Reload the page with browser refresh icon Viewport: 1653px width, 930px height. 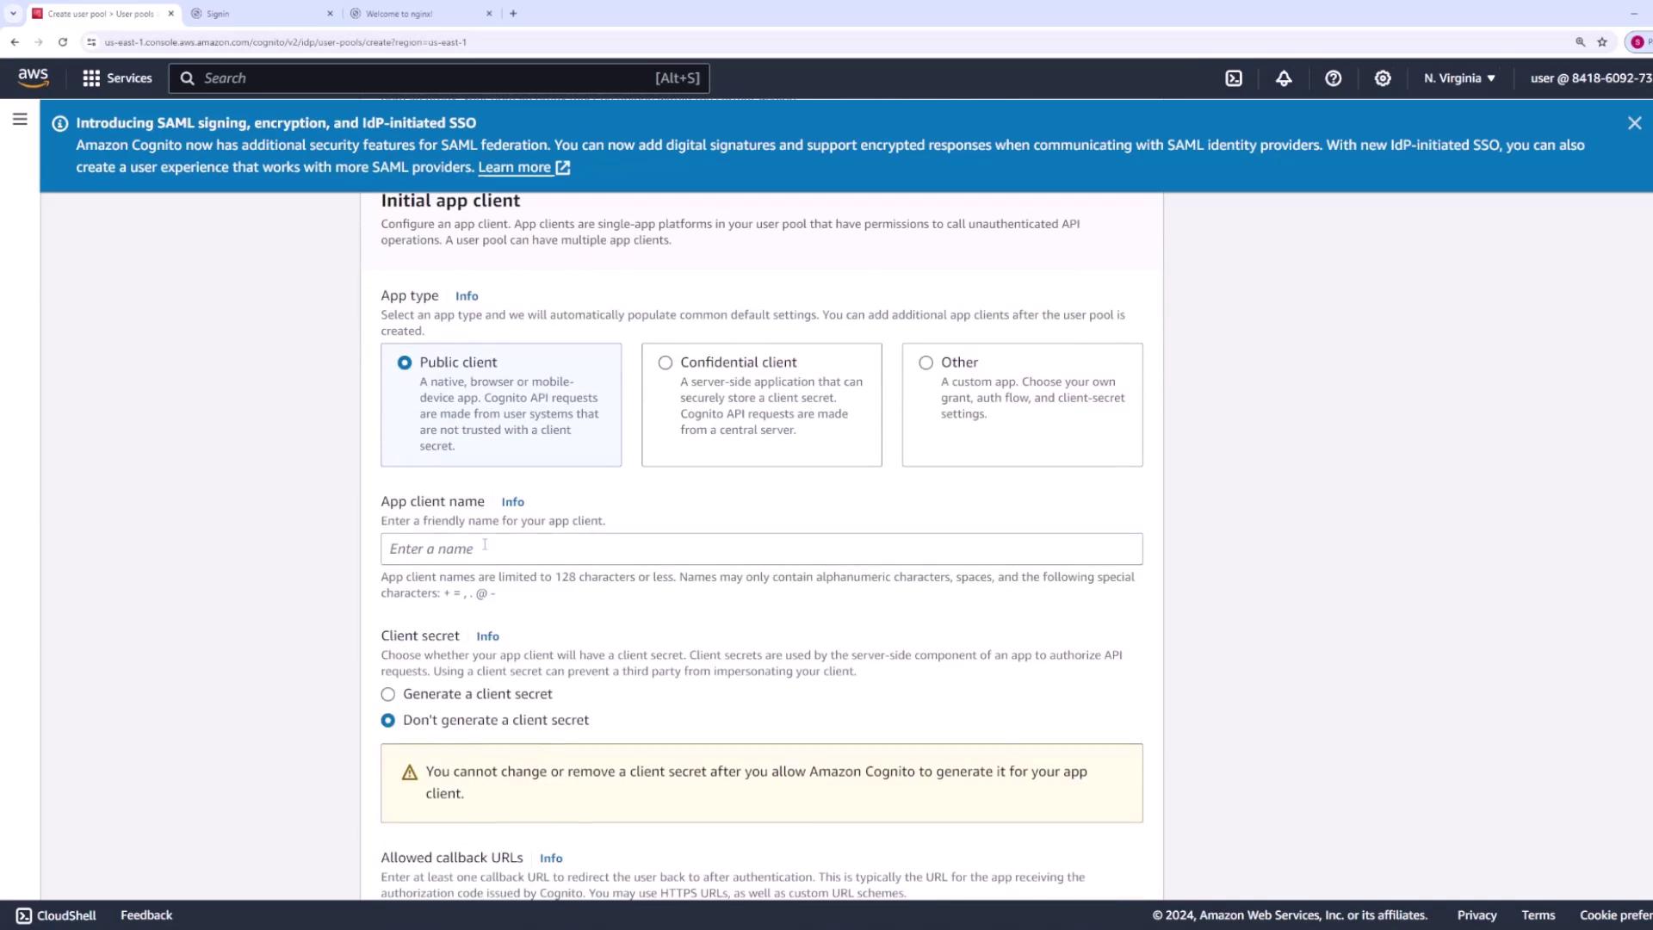click(x=63, y=42)
